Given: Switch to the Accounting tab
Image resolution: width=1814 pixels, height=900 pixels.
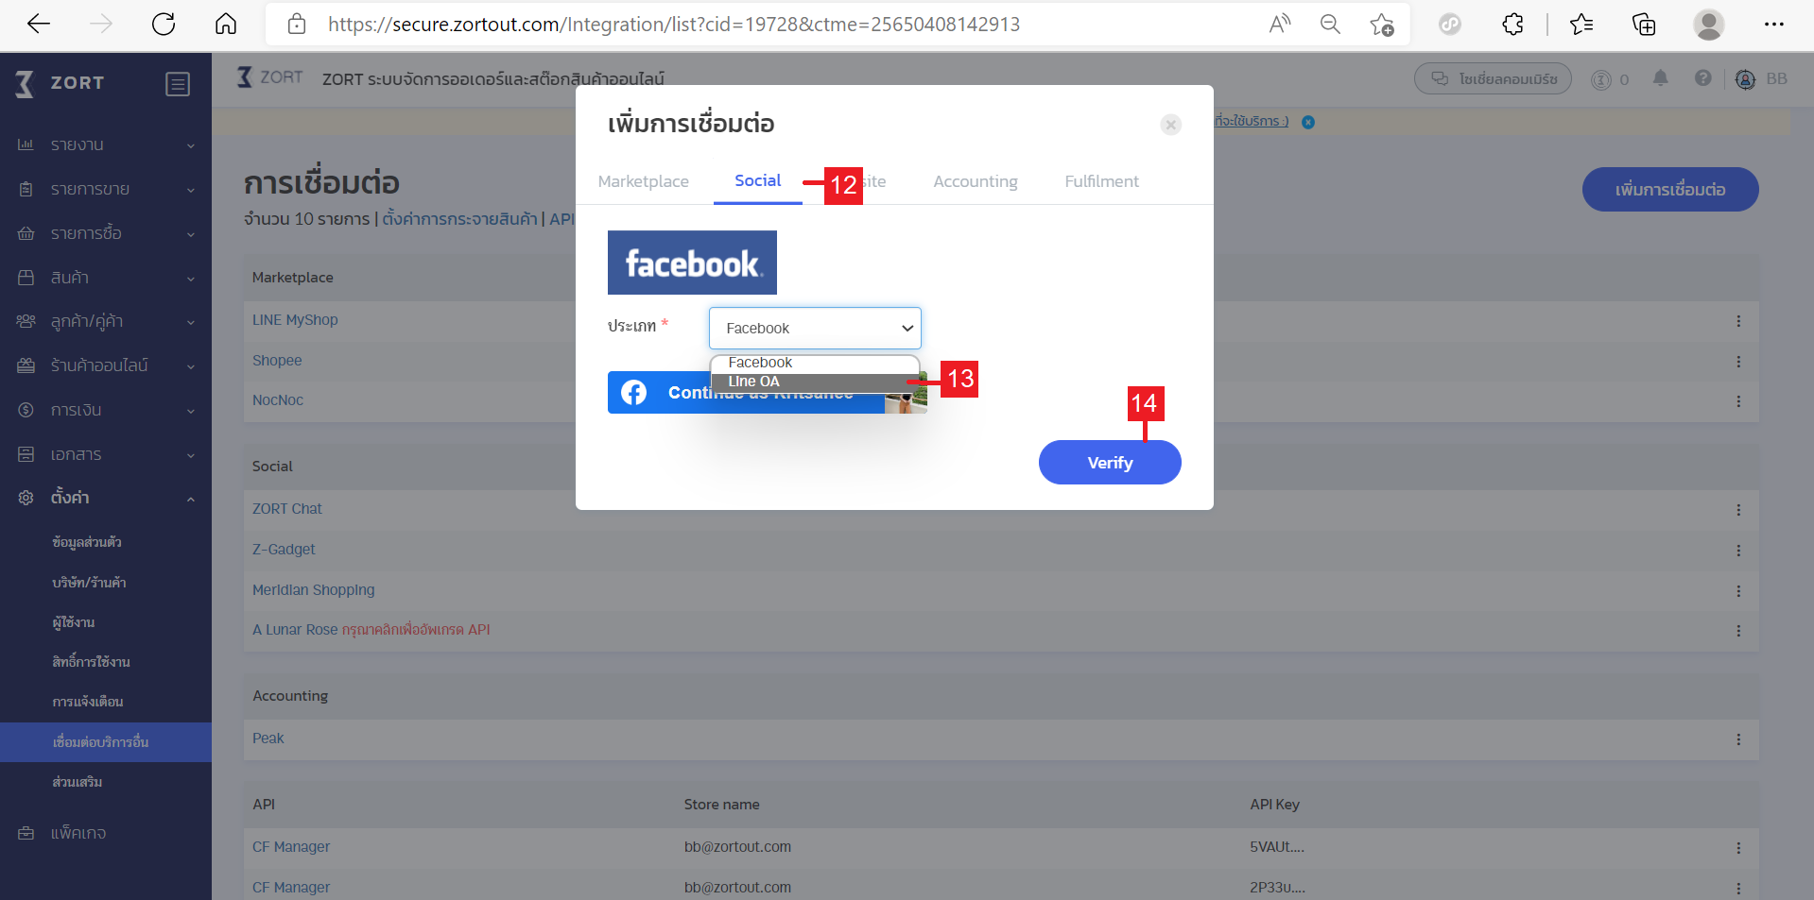Looking at the screenshot, I should click(976, 181).
